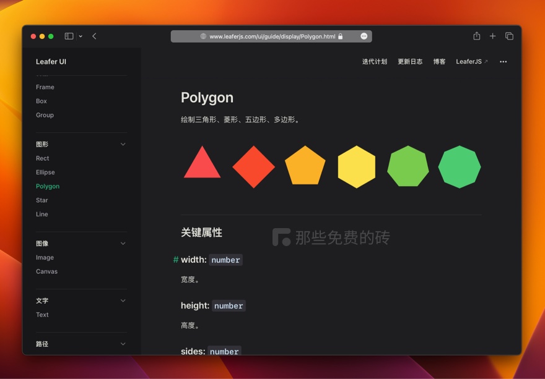
Task: Click the number type tag next to height
Action: tap(229, 306)
